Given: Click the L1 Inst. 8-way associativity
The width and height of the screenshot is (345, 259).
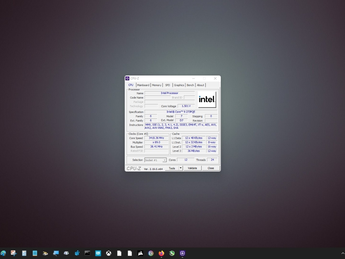Looking at the screenshot, I should (x=212, y=142).
